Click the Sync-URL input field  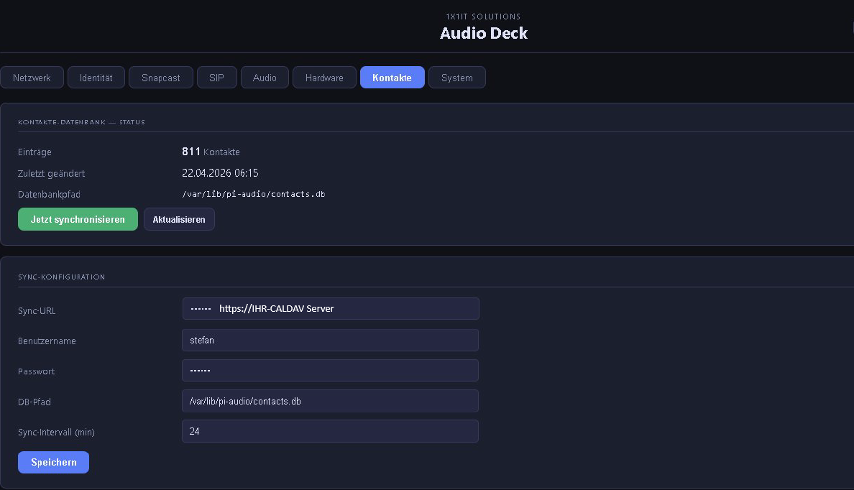click(330, 308)
